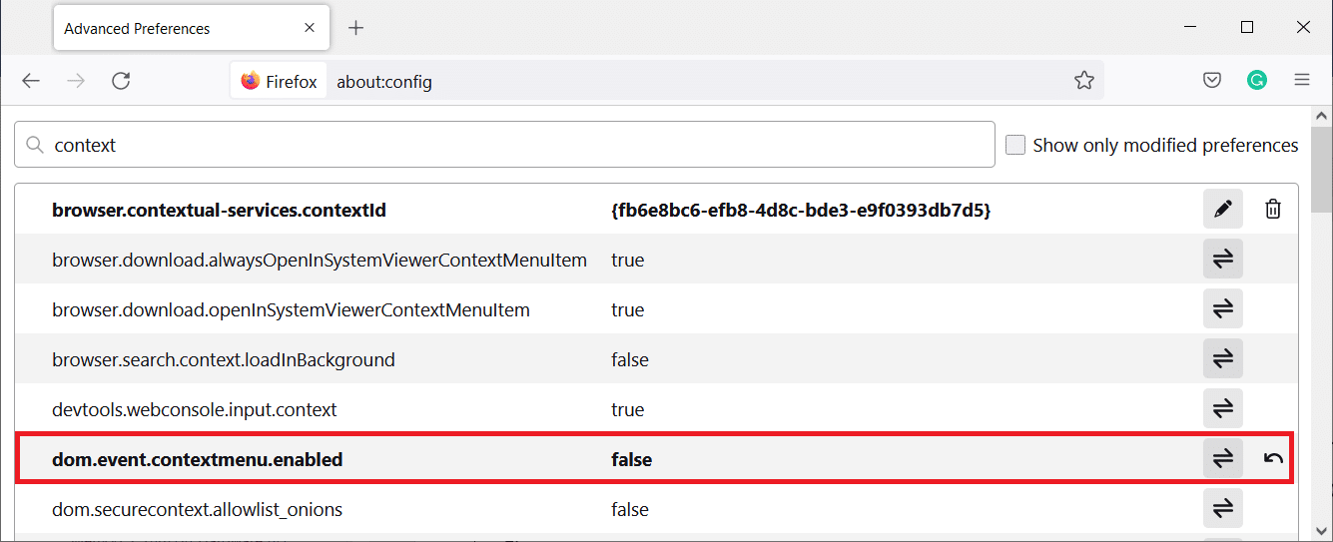The height and width of the screenshot is (542, 1333).
Task: Delete the browser.contextual-services.contextId preference
Action: tap(1273, 210)
